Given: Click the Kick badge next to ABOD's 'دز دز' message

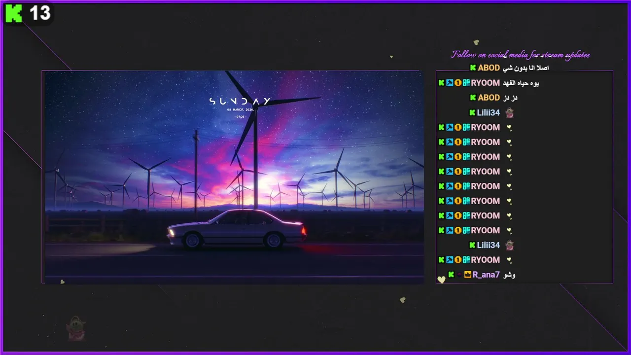Looking at the screenshot, I should 473,98.
